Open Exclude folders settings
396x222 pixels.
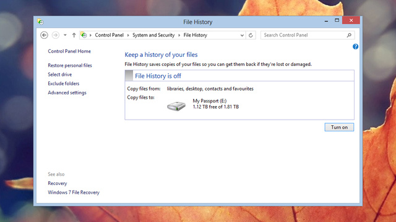pos(63,84)
